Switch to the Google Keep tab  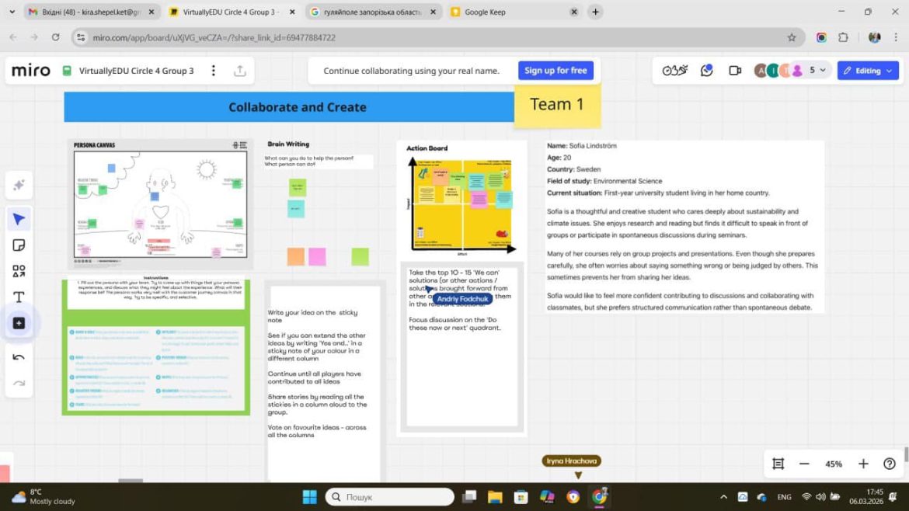click(x=513, y=12)
